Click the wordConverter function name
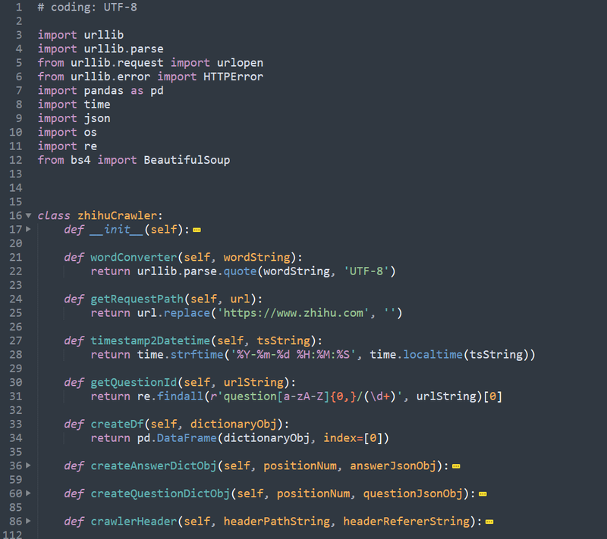607x539 pixels. (134, 258)
